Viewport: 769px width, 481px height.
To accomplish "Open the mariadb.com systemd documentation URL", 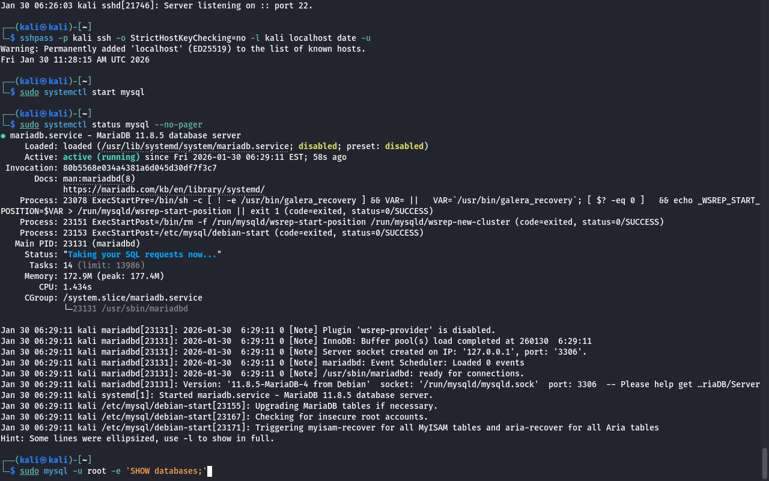I will point(163,189).
